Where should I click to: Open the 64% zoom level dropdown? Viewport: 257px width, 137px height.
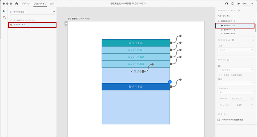pos(248,4)
